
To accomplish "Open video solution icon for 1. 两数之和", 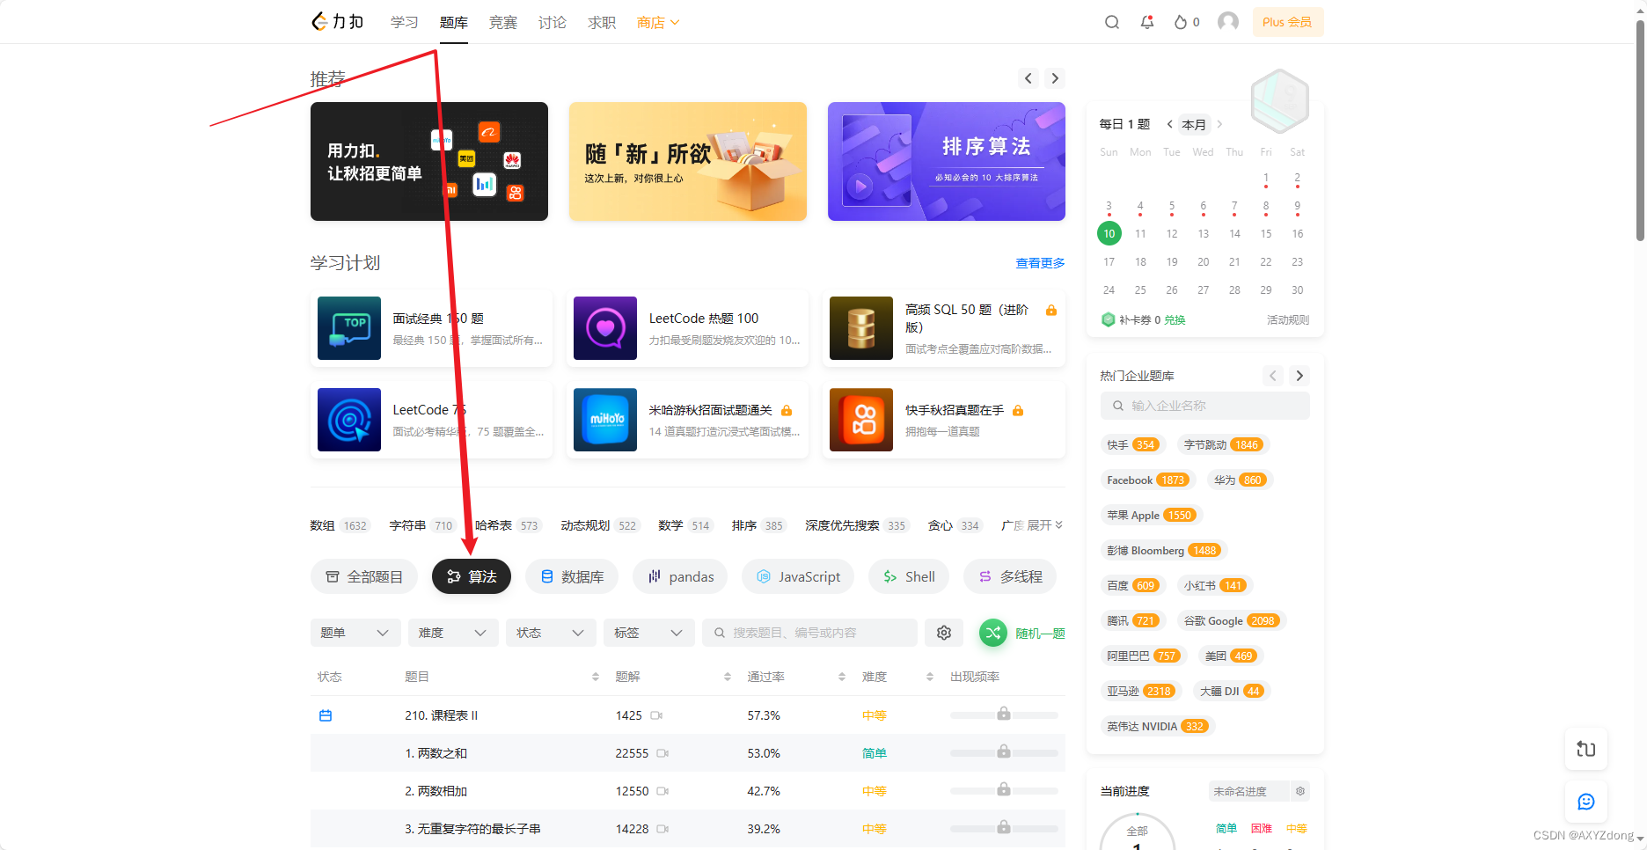I will (662, 753).
